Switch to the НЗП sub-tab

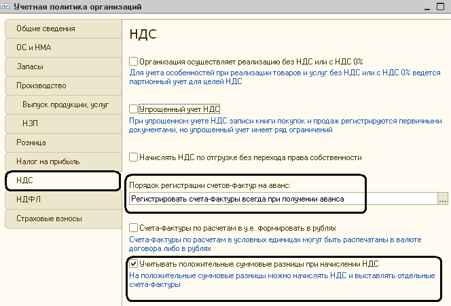click(63, 123)
